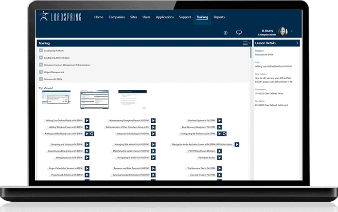Play the Project Scheduled Services lesson
The image size is (338, 212).
(87, 168)
